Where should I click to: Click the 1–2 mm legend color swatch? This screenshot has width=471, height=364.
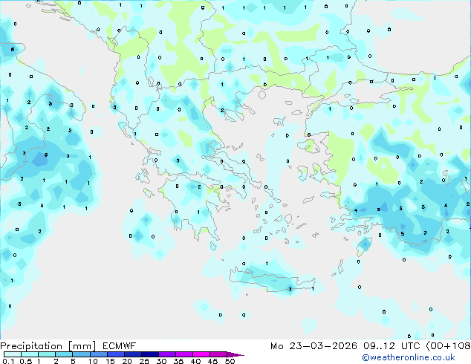(47, 354)
